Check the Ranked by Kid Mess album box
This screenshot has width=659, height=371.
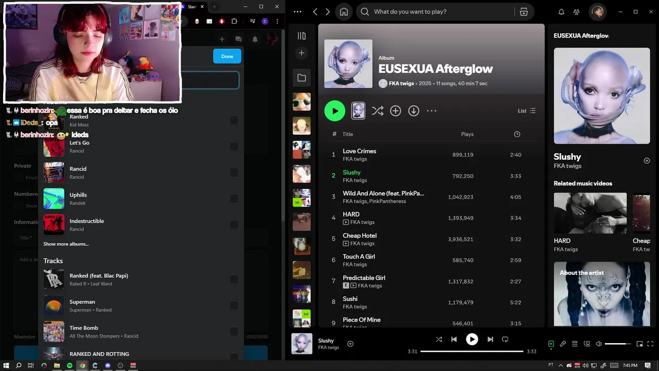(234, 120)
